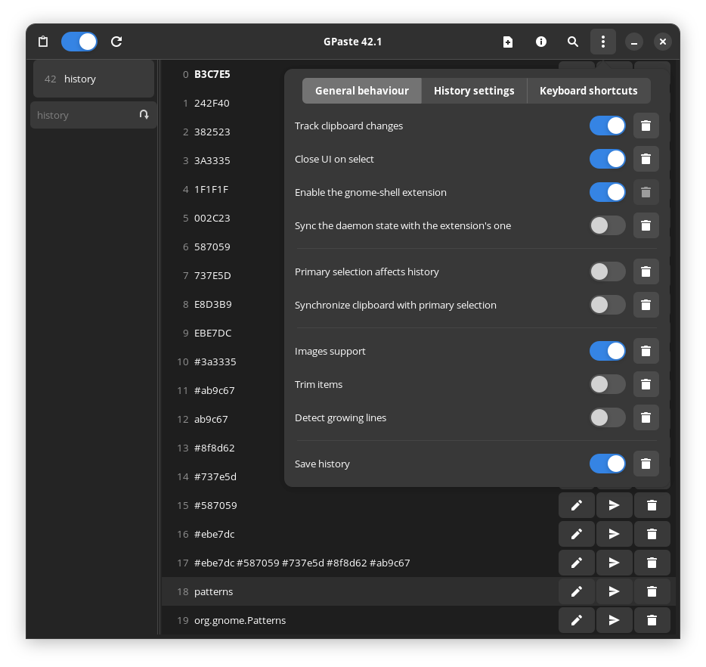
Task: Turn on Detect growing lines
Action: click(608, 417)
